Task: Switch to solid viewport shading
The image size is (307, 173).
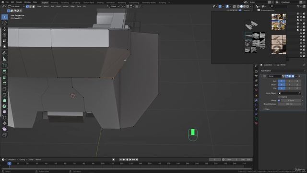Action: point(241,6)
